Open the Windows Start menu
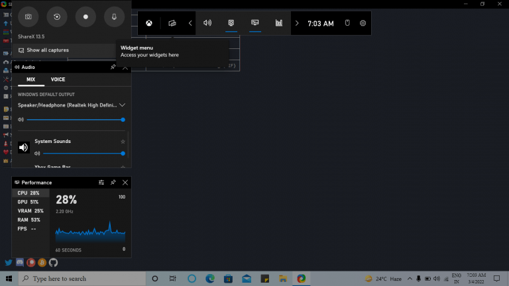Viewport: 509px width, 286px height. [x=9, y=279]
